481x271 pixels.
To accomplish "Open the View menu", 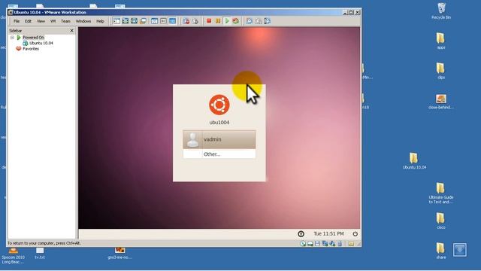I will [41, 21].
